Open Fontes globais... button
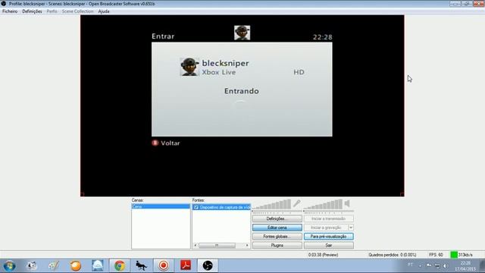 click(x=277, y=237)
